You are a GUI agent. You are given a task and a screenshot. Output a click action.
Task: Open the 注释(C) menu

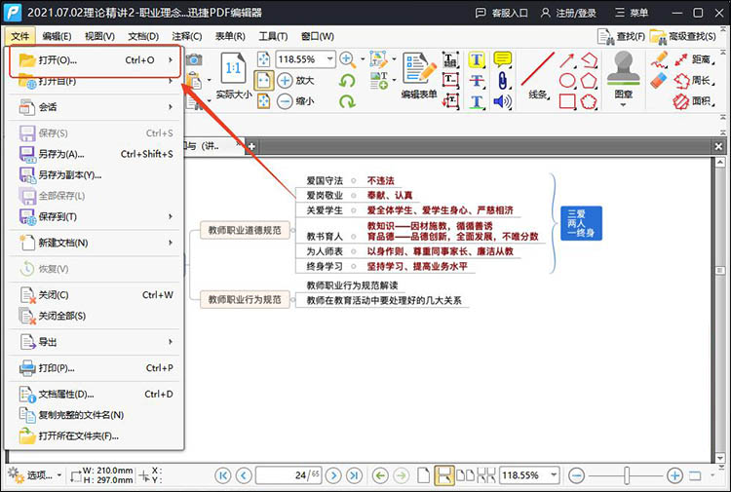click(x=186, y=36)
